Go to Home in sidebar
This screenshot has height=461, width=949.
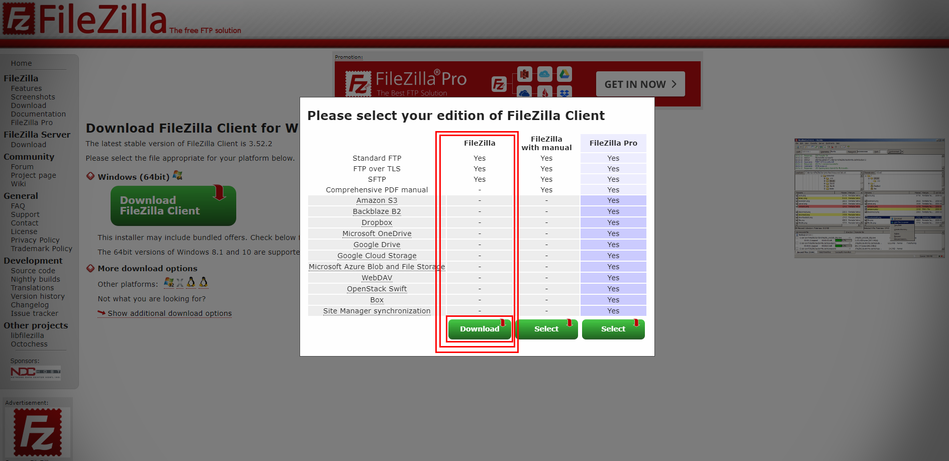click(21, 63)
